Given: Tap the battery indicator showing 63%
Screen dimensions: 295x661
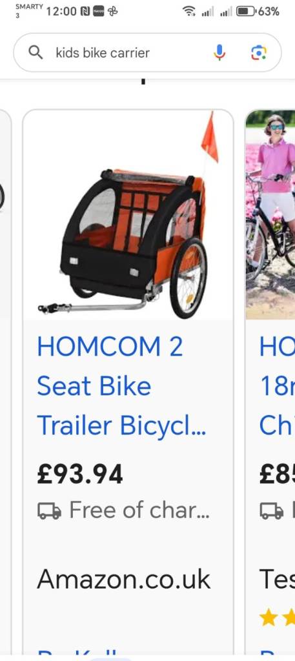Looking at the screenshot, I should tap(258, 12).
